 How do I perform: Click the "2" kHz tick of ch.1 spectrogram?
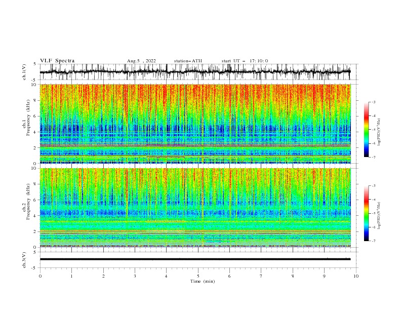pyautogui.click(x=35, y=147)
